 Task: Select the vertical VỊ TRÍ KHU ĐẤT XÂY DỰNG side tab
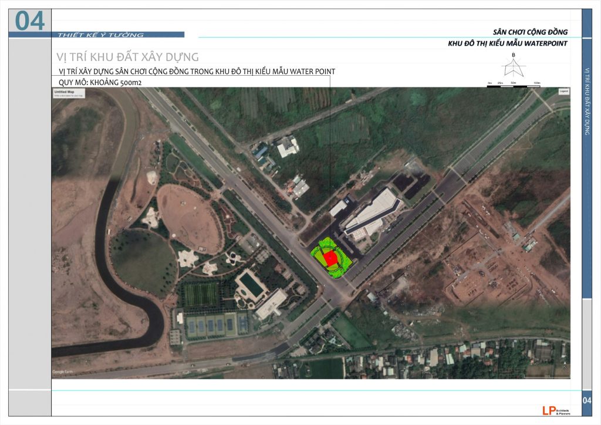click(x=587, y=100)
